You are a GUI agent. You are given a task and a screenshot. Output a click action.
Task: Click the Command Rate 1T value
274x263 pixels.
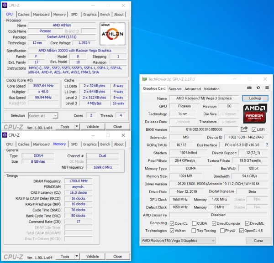click(x=78, y=222)
